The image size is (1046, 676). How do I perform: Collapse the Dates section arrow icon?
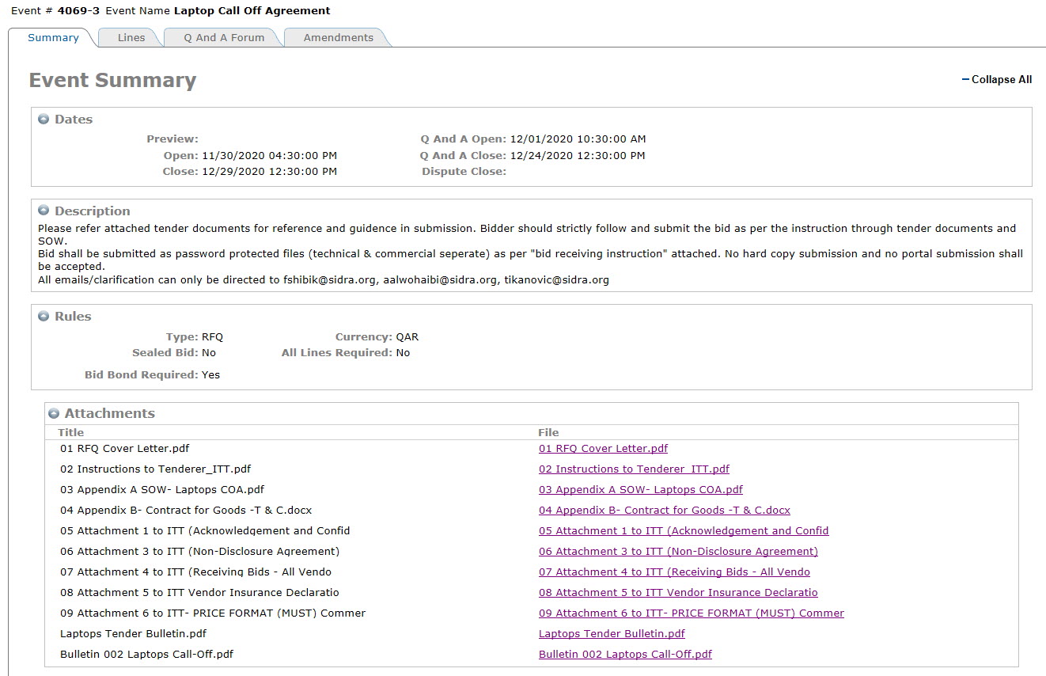click(44, 120)
